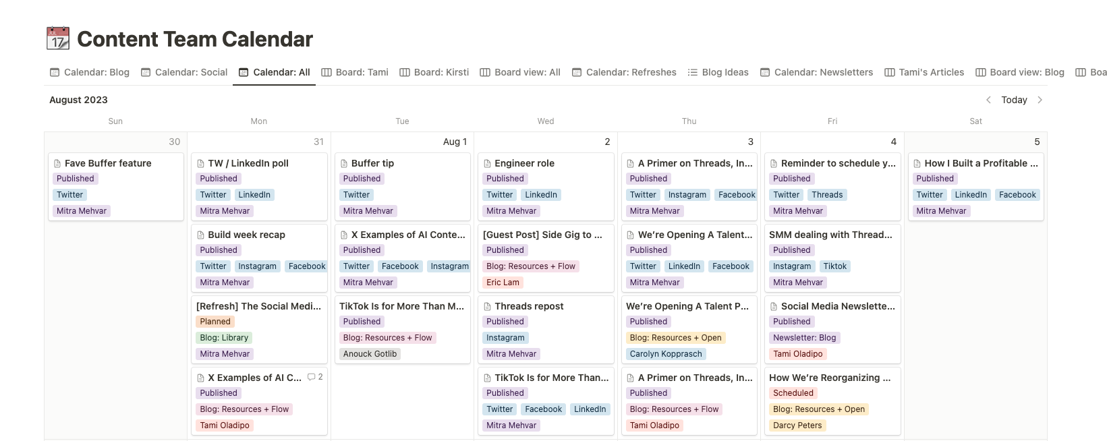
Task: Click page icon on Fave Buffer feature card
Action: click(x=58, y=164)
